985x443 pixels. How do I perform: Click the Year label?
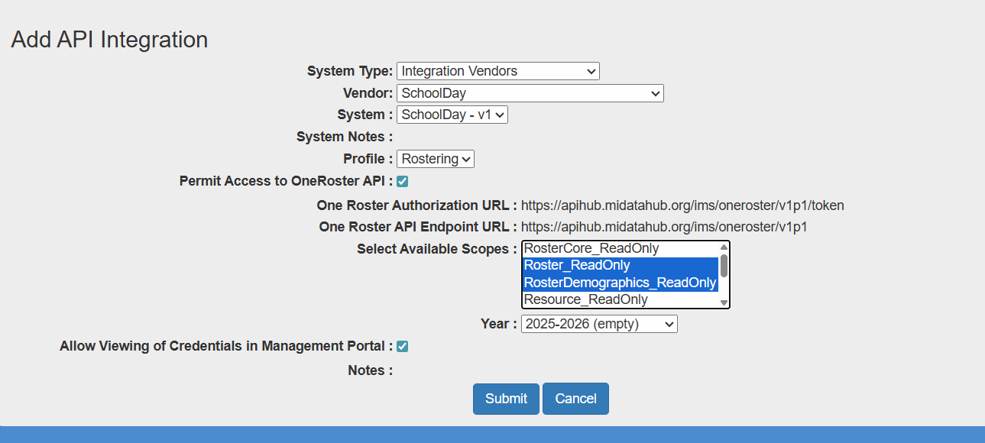pos(499,324)
